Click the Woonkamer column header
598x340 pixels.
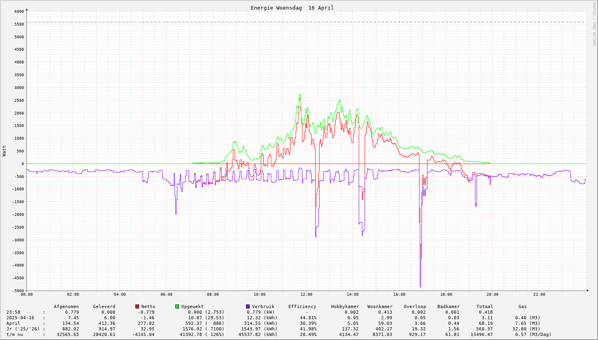[380, 306]
